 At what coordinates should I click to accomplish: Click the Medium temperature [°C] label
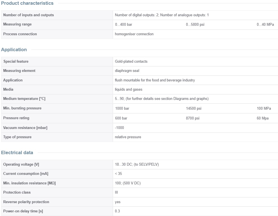coord(24,99)
